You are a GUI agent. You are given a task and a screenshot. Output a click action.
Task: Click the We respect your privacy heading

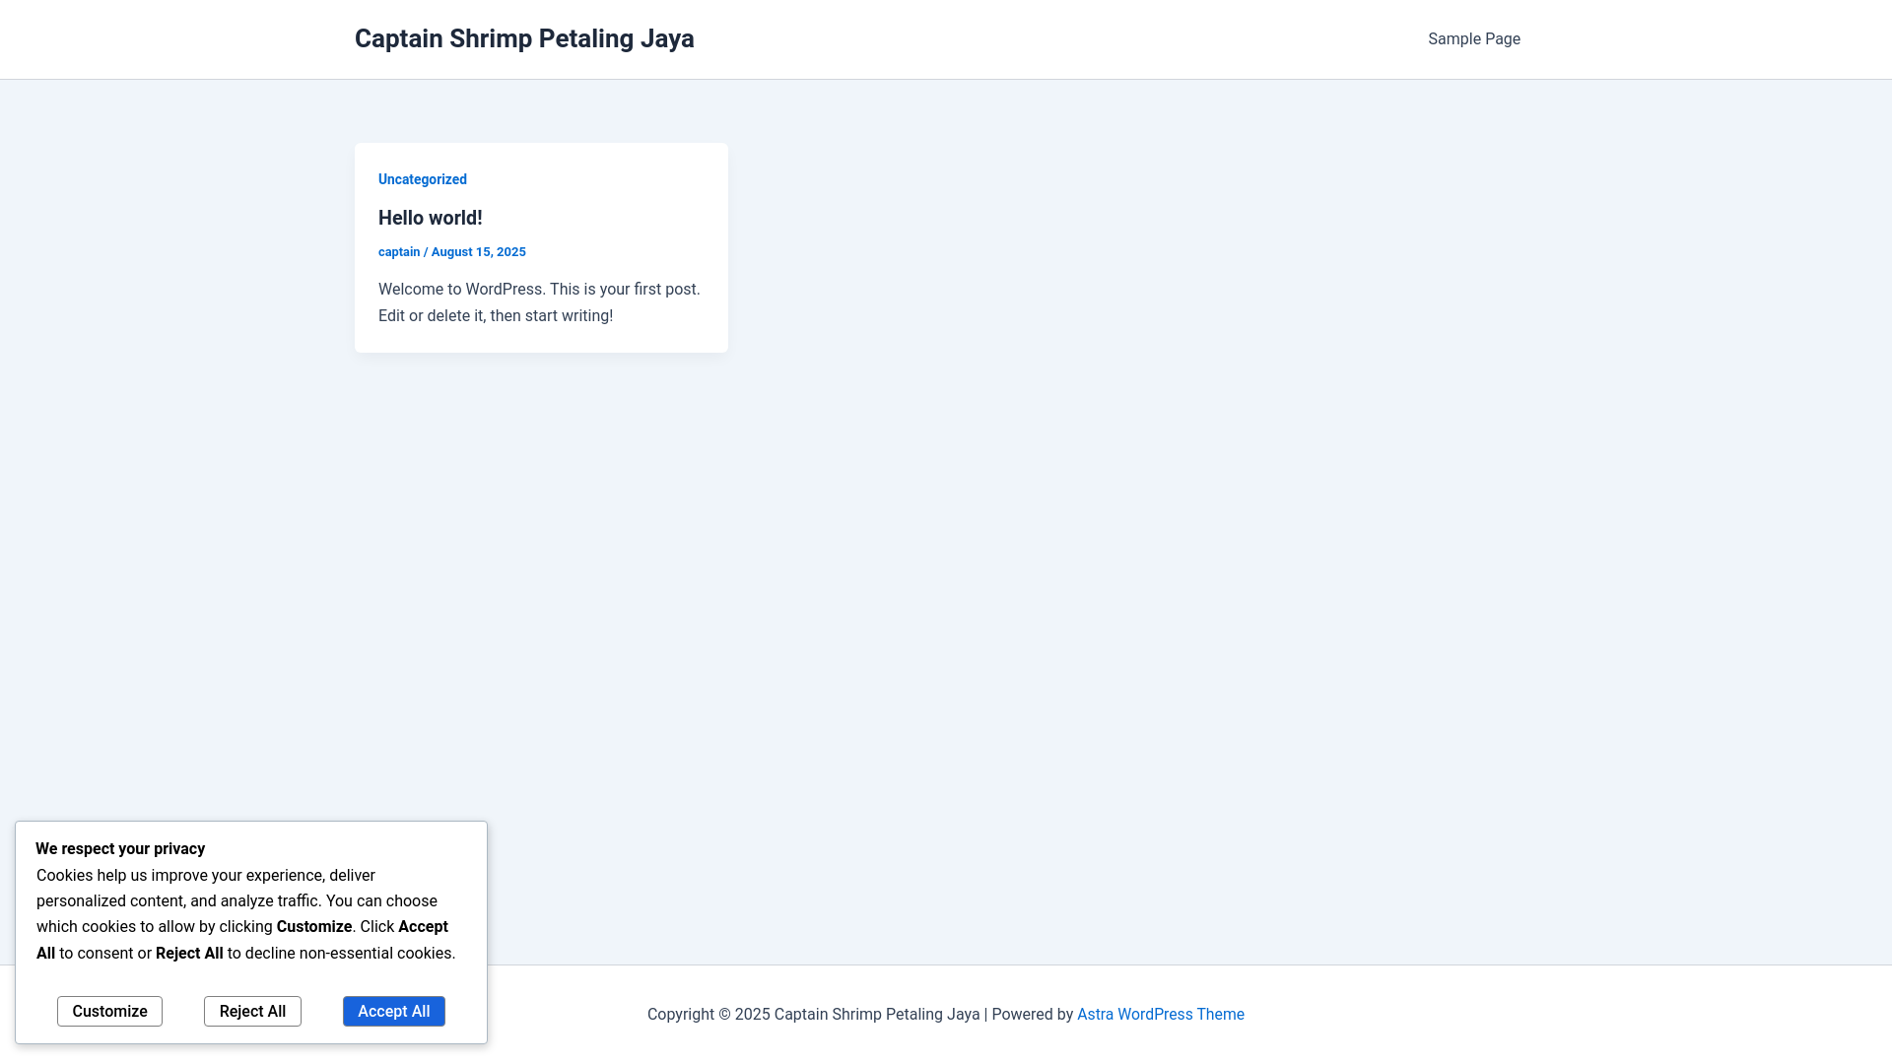[120, 849]
